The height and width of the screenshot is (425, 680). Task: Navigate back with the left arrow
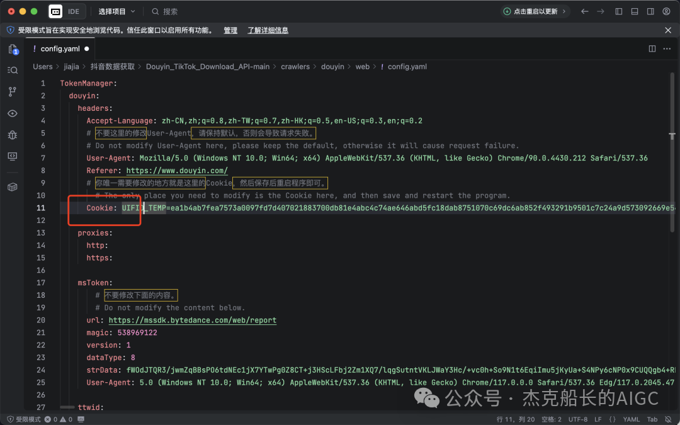tap(584, 11)
